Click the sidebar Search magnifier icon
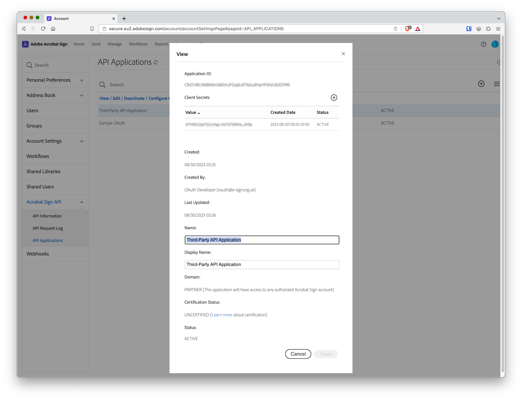Image resolution: width=522 pixels, height=400 pixels. 30,65
